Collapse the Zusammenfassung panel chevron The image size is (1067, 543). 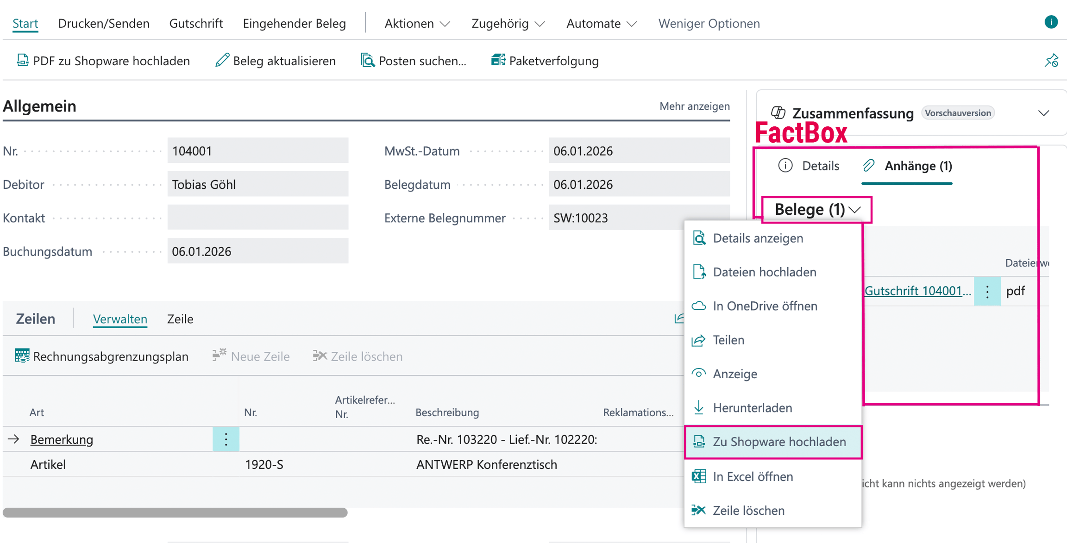[x=1043, y=113]
